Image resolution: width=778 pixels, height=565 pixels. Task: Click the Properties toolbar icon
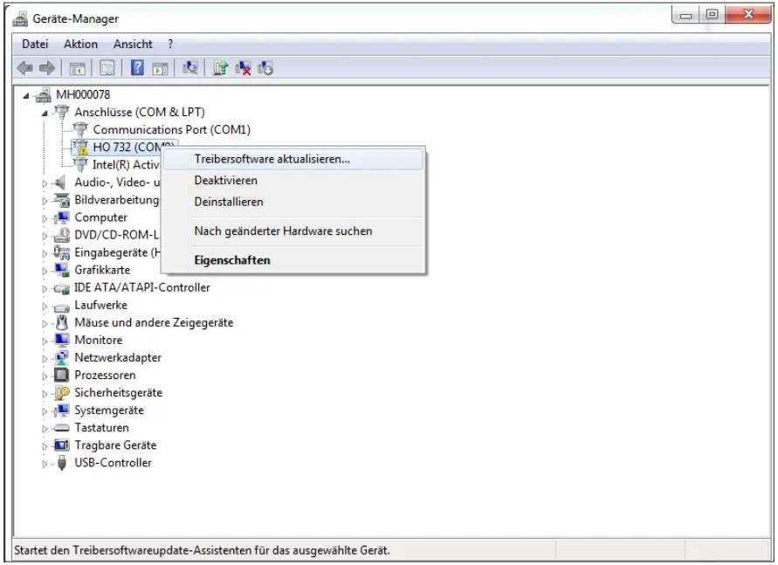pyautogui.click(x=107, y=68)
